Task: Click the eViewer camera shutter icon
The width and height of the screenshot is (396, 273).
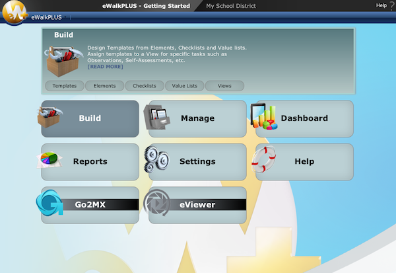Action: click(156, 203)
